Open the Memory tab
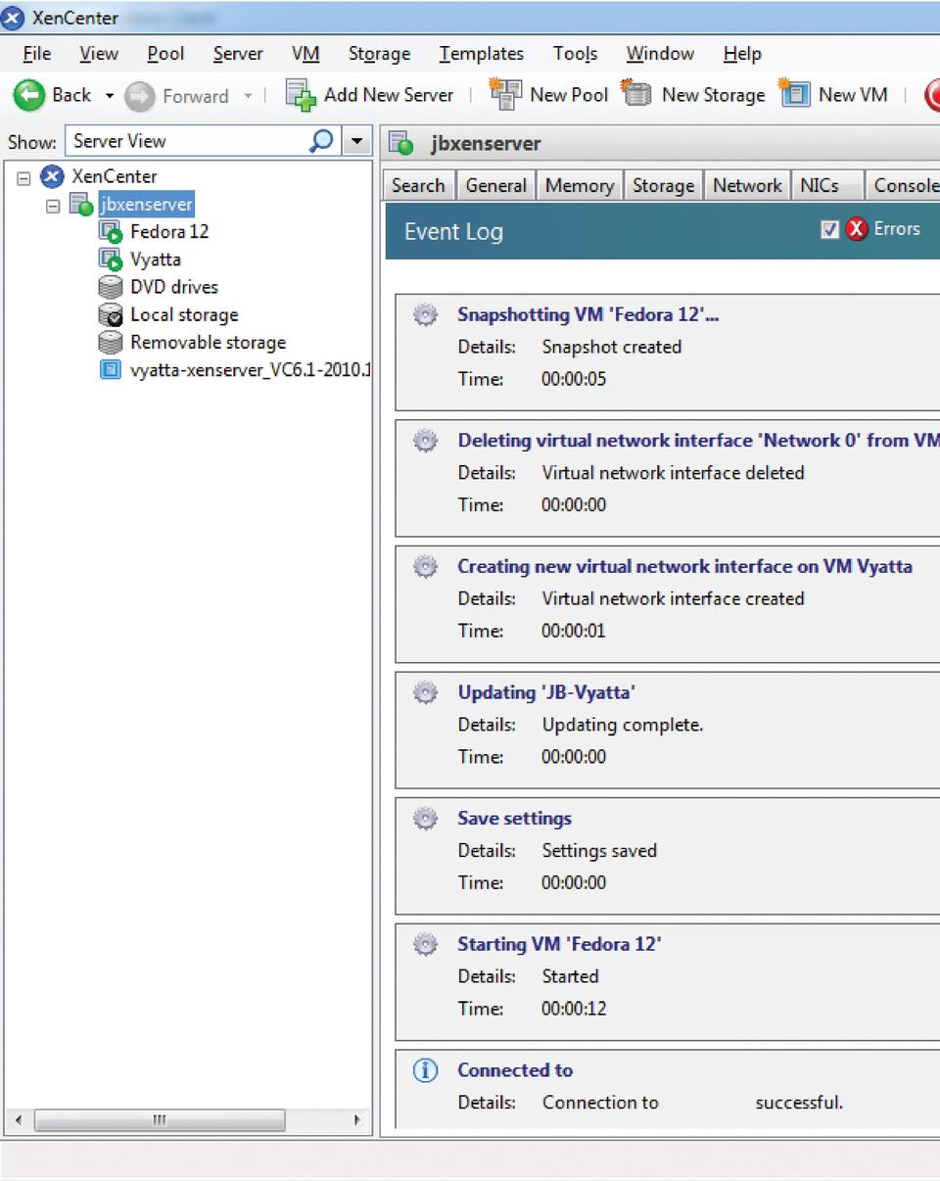Screen dimensions: 940x1181 [579, 185]
